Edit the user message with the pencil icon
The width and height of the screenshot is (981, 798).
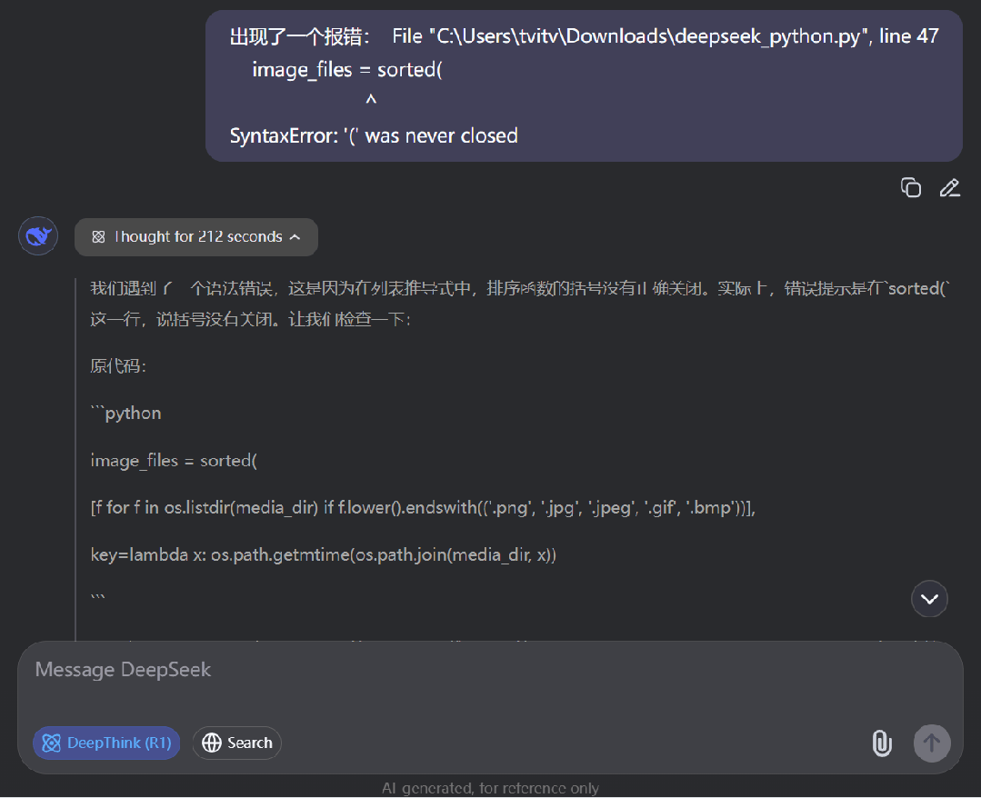click(x=949, y=187)
